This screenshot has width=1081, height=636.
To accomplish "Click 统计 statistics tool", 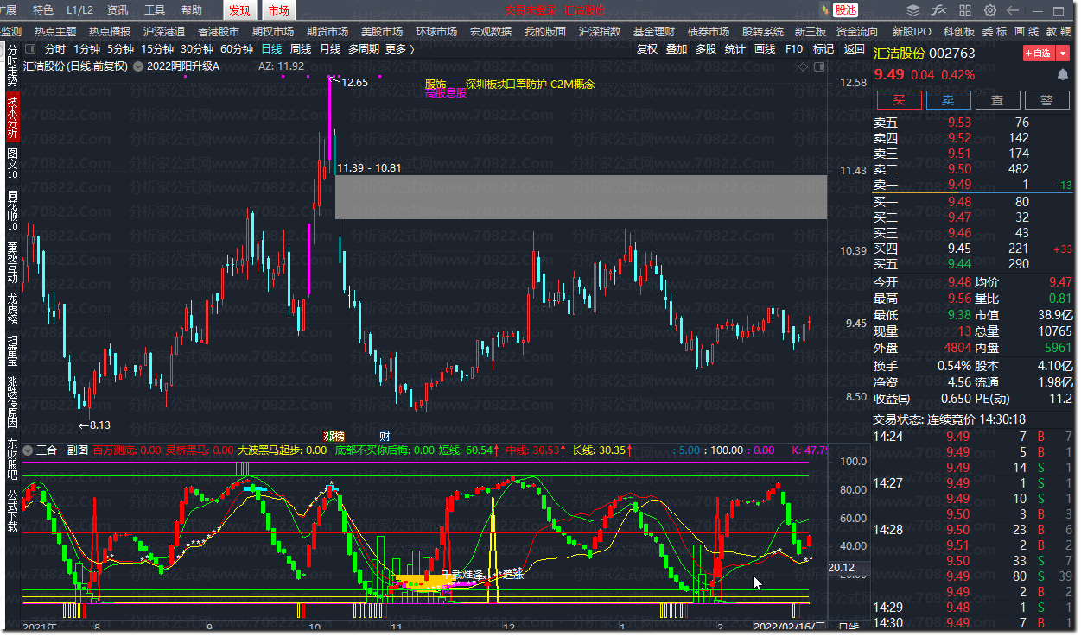I will 735,49.
